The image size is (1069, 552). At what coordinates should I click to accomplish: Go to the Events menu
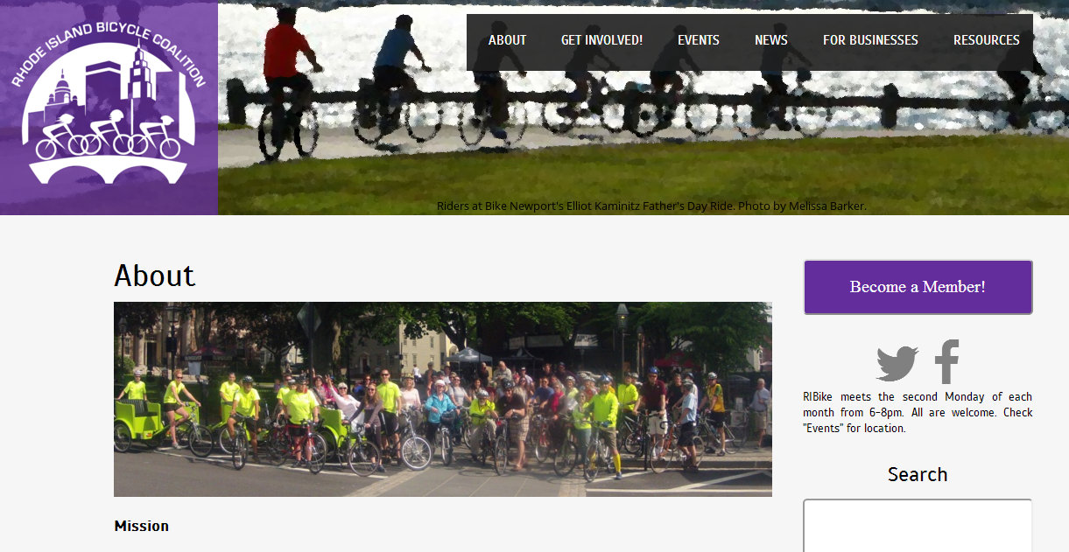[x=698, y=40]
